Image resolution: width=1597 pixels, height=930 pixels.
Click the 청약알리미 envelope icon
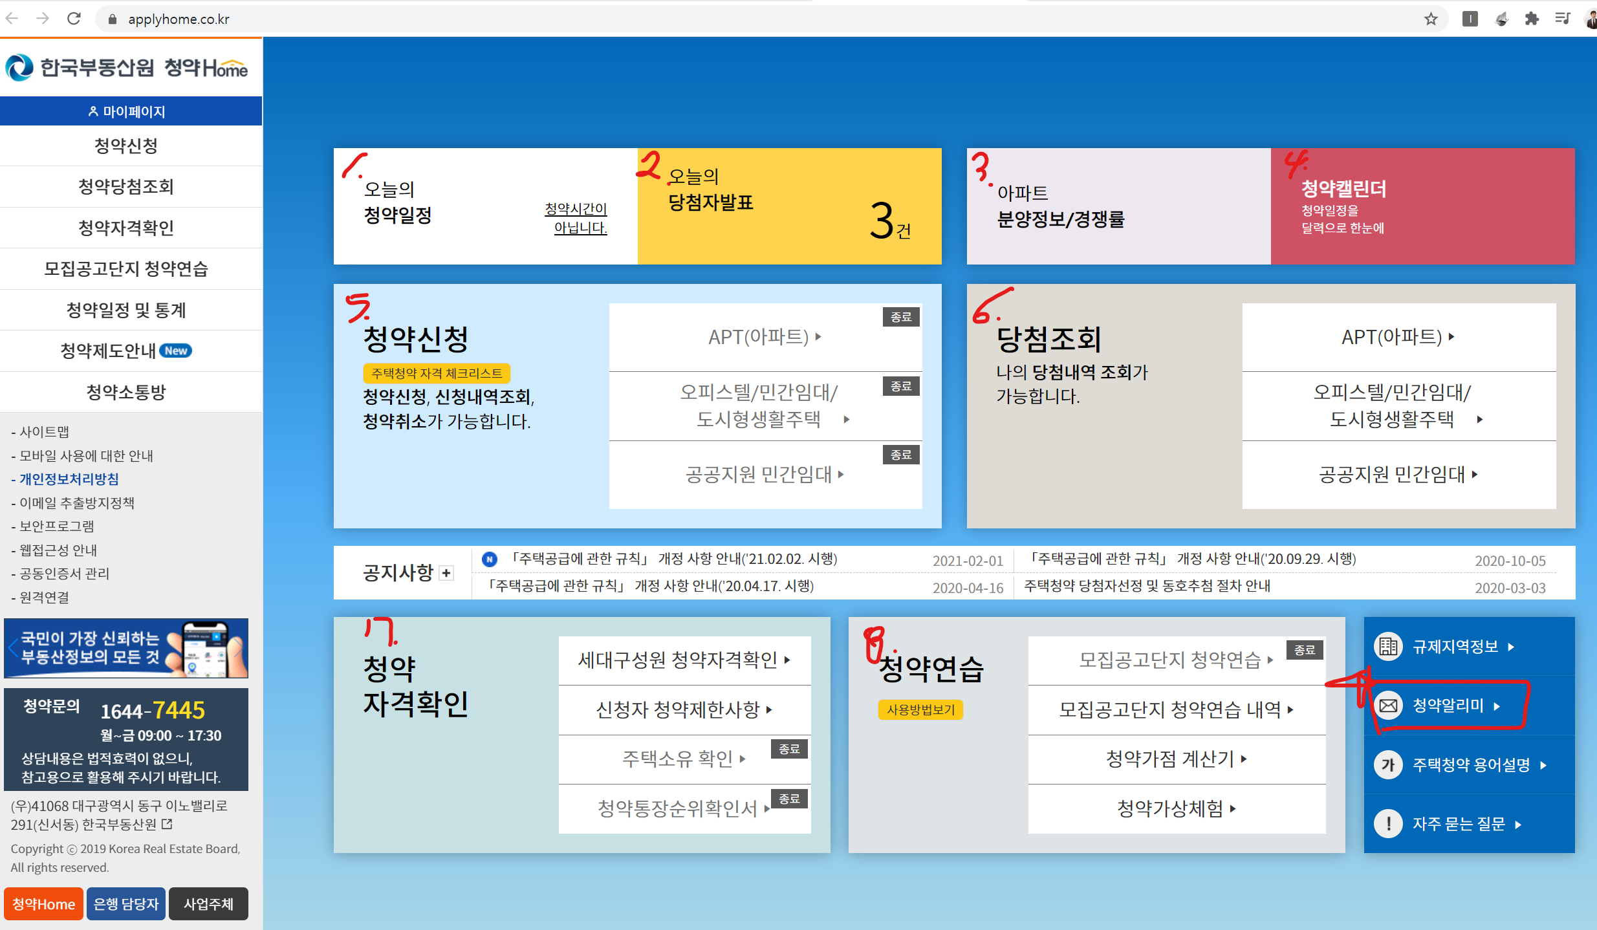click(x=1388, y=705)
